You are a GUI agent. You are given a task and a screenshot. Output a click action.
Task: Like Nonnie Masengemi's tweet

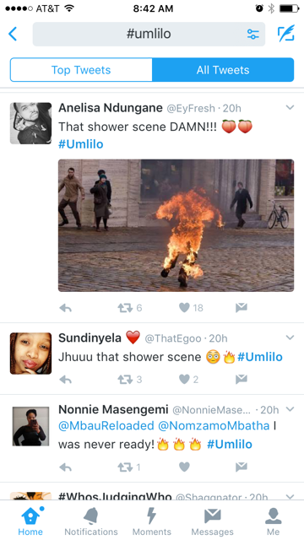coord(184,467)
